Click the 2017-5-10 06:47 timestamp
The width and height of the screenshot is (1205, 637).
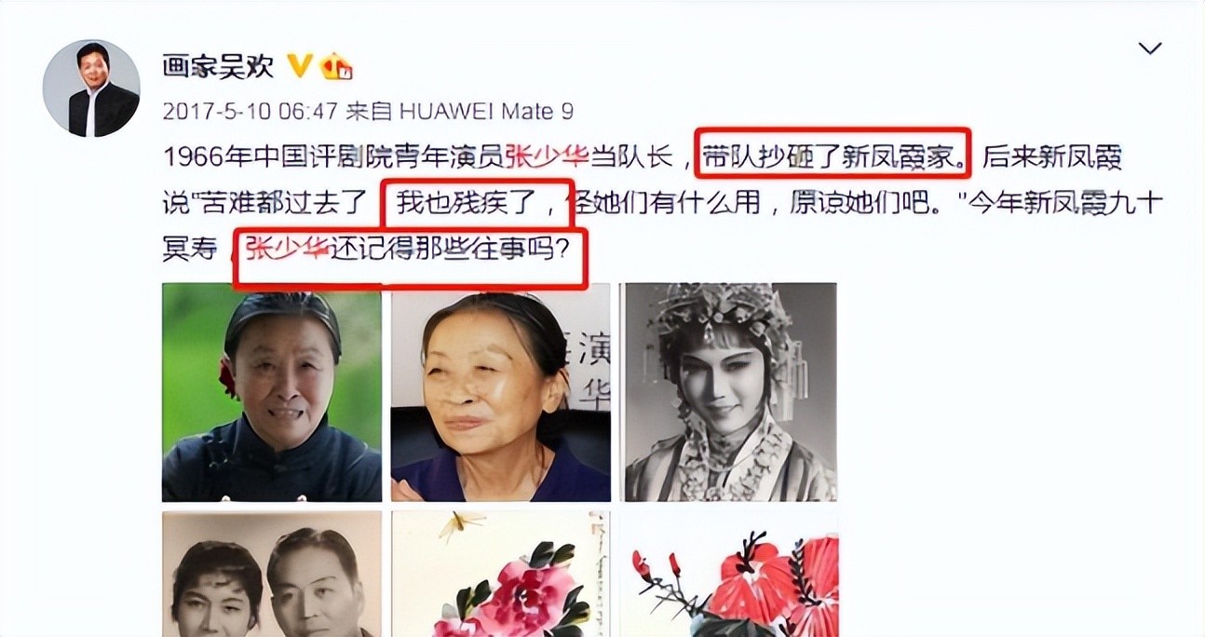[x=250, y=112]
